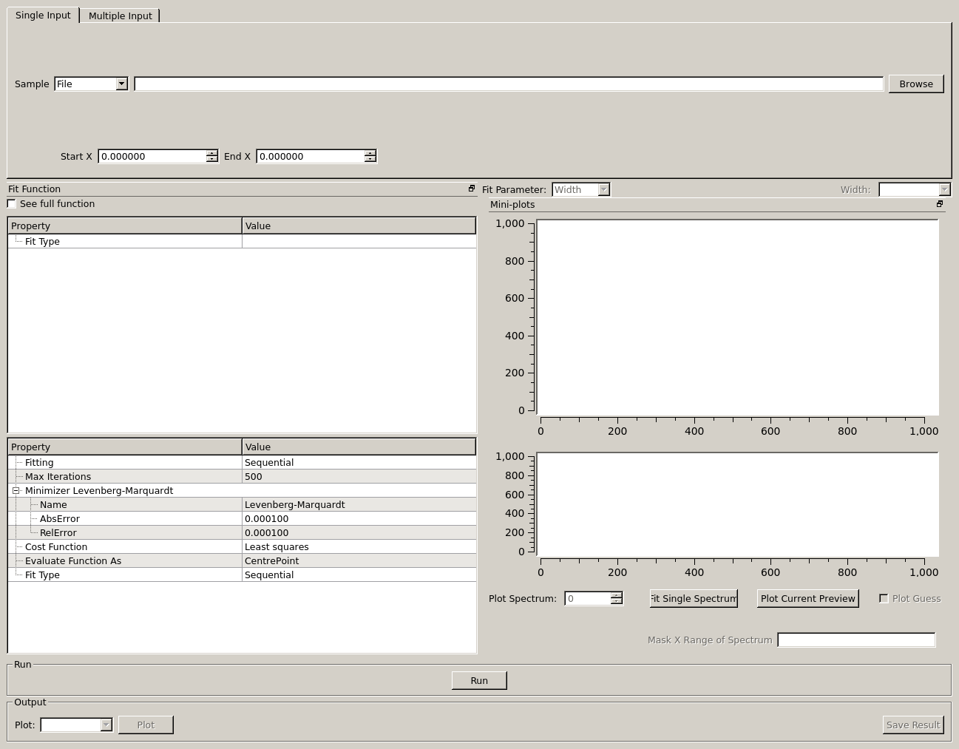The height and width of the screenshot is (749, 959).
Task: Click the Browse button
Action: click(915, 84)
